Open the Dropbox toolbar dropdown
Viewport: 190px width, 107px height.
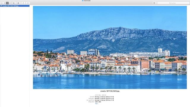tap(155, 3)
